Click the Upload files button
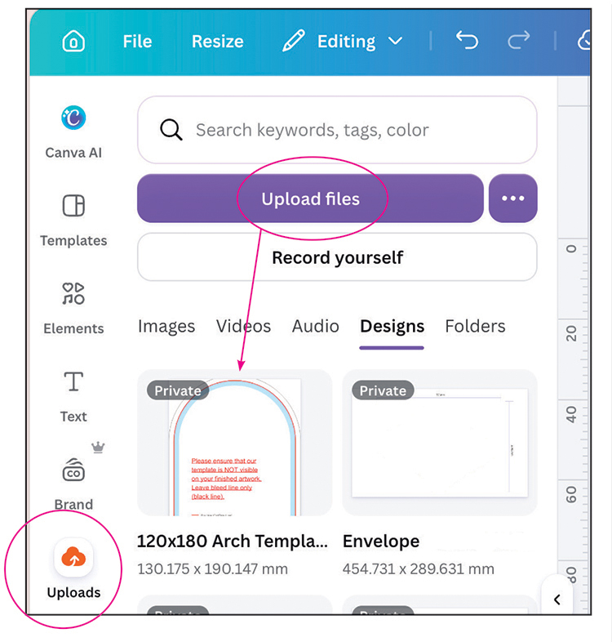 coord(310,198)
